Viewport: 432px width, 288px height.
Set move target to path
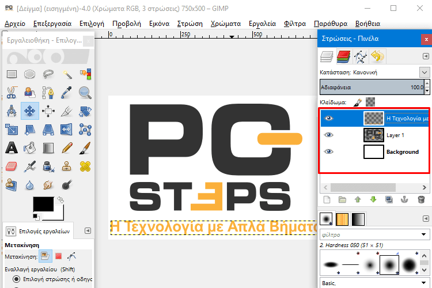(71, 256)
